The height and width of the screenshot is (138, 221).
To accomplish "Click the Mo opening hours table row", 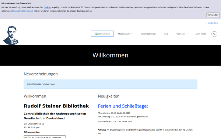I will (45, 137).
